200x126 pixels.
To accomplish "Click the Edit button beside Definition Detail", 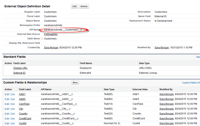I will tap(75, 6).
